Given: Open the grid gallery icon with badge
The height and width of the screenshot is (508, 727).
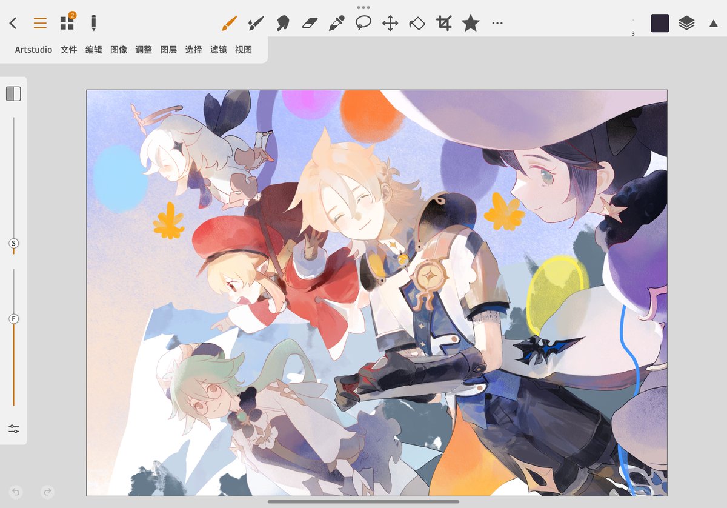Looking at the screenshot, I should pos(67,22).
